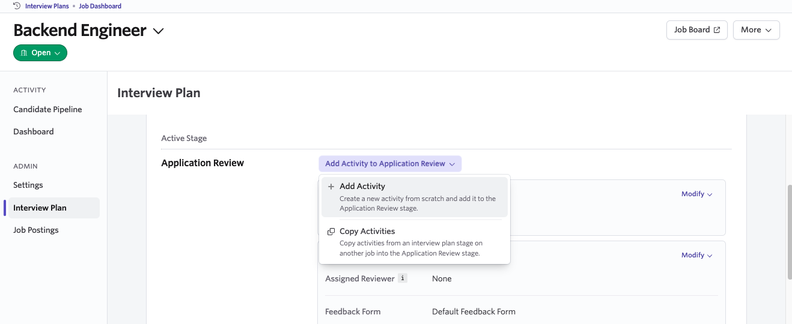The height and width of the screenshot is (324, 792).
Task: Open the Job Dashboard breadcrumb link
Action: pos(100,6)
